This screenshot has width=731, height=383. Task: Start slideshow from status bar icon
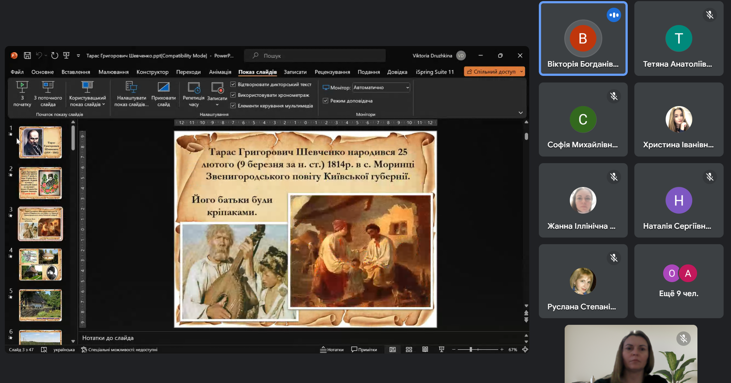pos(441,349)
